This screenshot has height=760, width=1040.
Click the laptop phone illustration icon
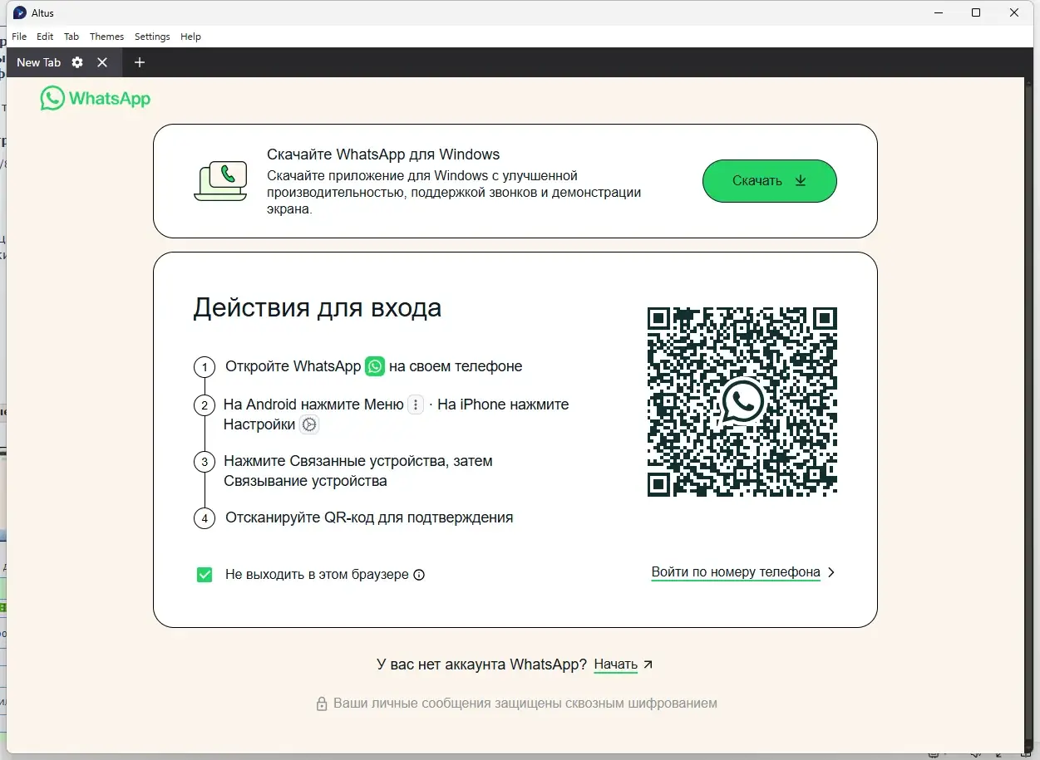click(220, 181)
